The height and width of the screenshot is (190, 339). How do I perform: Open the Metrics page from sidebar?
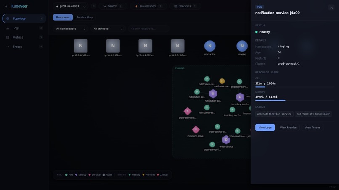[x=24, y=37]
